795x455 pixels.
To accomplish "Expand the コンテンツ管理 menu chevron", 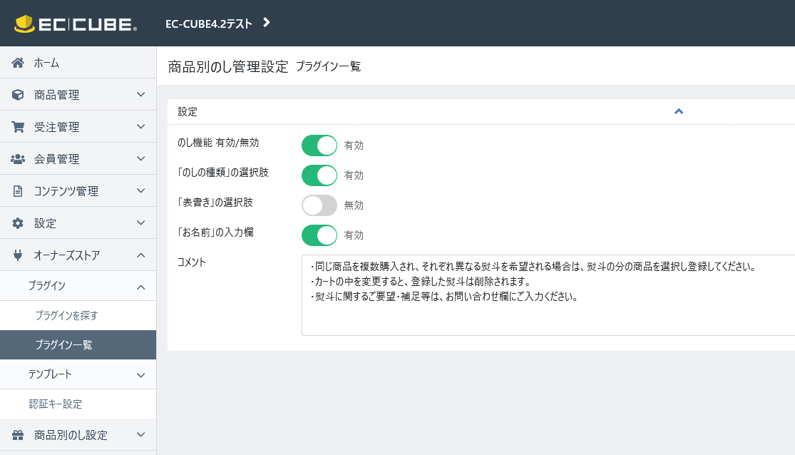I will 141,190.
